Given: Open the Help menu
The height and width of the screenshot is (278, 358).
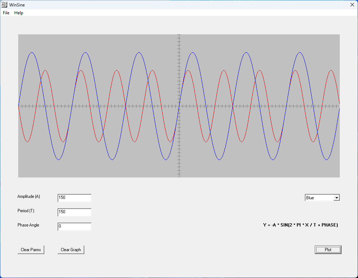Looking at the screenshot, I should [x=19, y=13].
